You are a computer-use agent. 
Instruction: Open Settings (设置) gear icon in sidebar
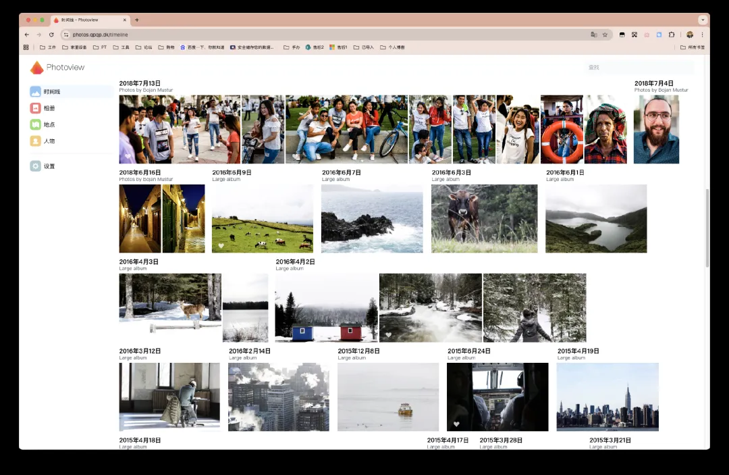[x=36, y=166]
